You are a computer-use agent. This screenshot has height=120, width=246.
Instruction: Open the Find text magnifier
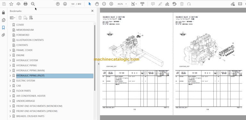(x=33, y=4)
